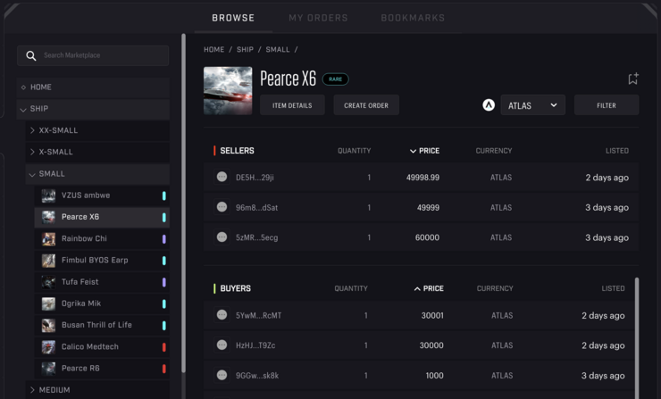Select HOME in the sidebar
This screenshot has width=661, height=399.
[x=93, y=87]
